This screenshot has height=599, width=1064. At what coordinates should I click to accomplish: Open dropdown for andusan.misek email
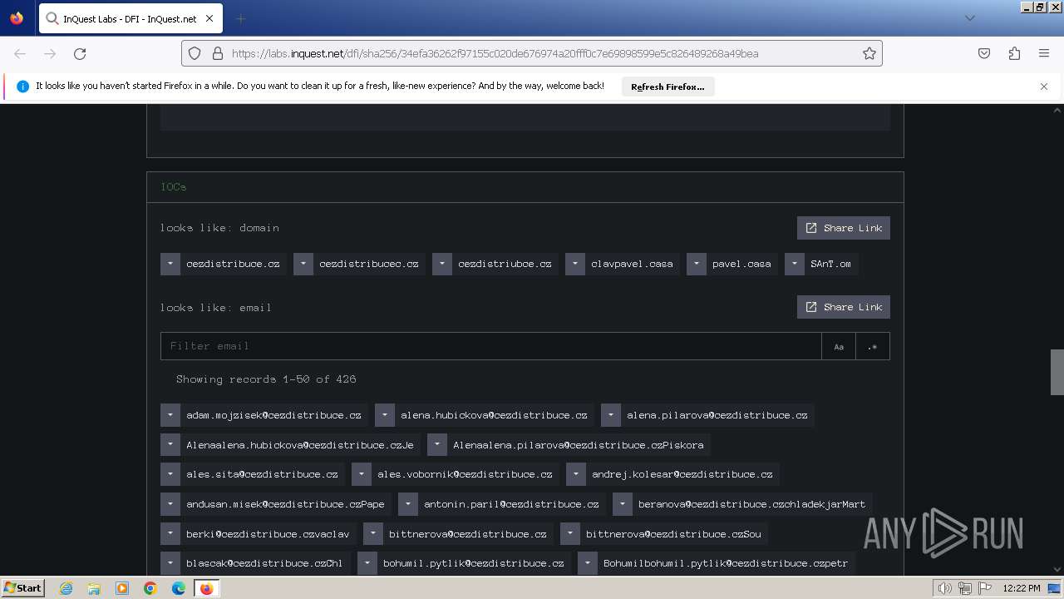pos(170,504)
